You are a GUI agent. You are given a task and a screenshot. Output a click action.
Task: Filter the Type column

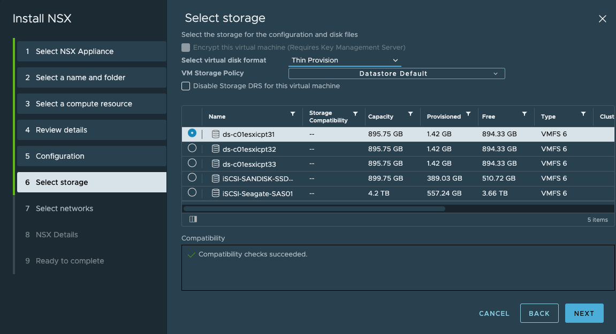pyautogui.click(x=583, y=114)
